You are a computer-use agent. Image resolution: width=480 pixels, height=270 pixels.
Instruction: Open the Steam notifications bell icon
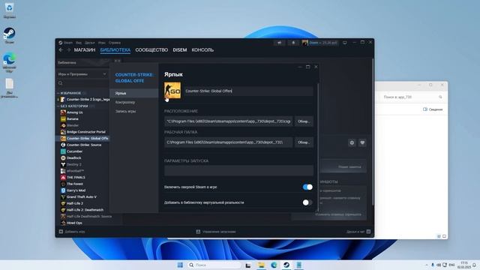(293, 43)
